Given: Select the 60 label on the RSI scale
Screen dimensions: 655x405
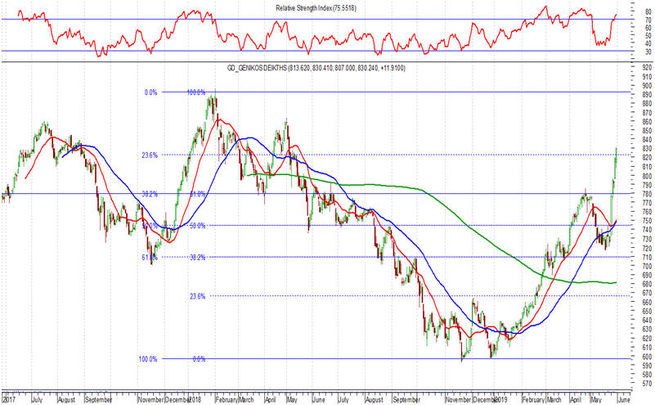Looking at the screenshot, I should click(x=648, y=28).
